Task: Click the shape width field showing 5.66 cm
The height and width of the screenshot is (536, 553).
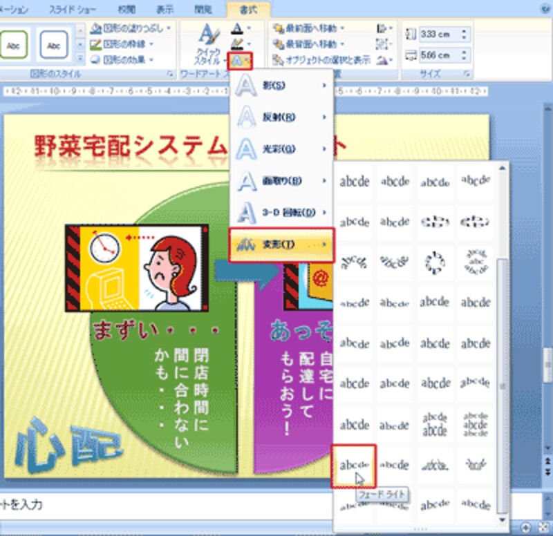Action: point(440,55)
